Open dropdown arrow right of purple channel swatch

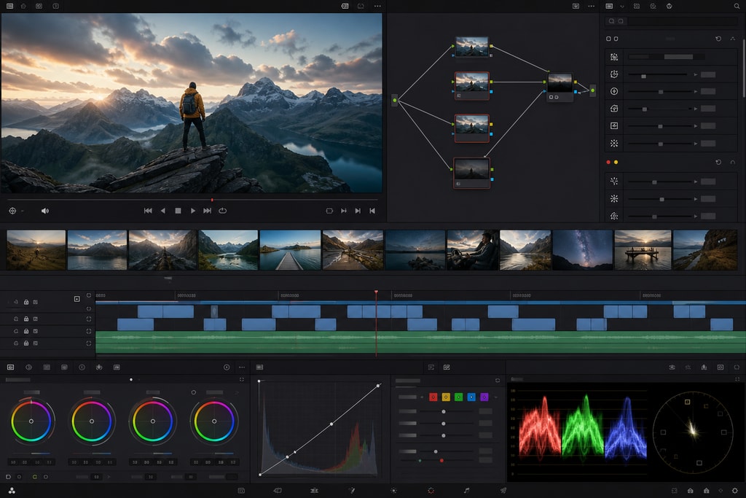(495, 397)
